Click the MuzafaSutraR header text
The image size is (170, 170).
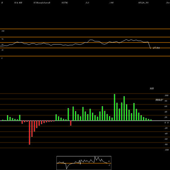[x=43, y=3]
